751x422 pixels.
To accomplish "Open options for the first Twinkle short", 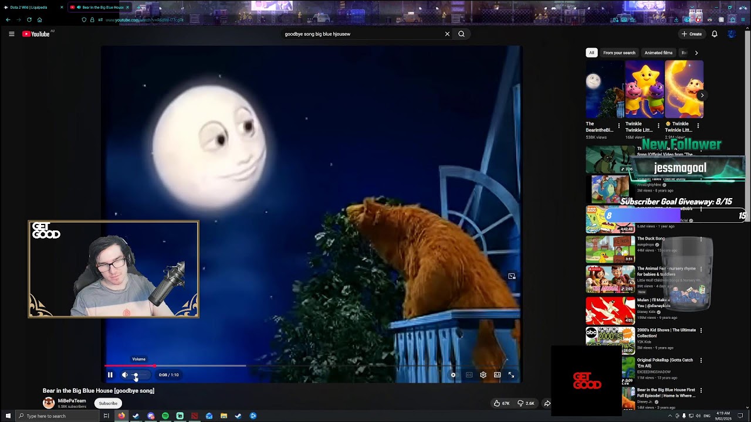I will coord(658,125).
